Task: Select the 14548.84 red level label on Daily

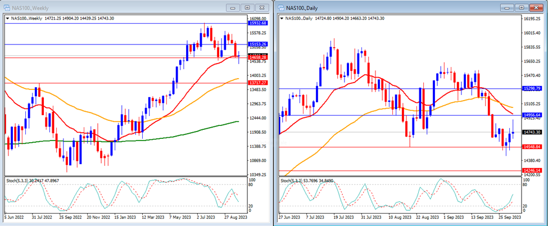Action: [x=532, y=147]
